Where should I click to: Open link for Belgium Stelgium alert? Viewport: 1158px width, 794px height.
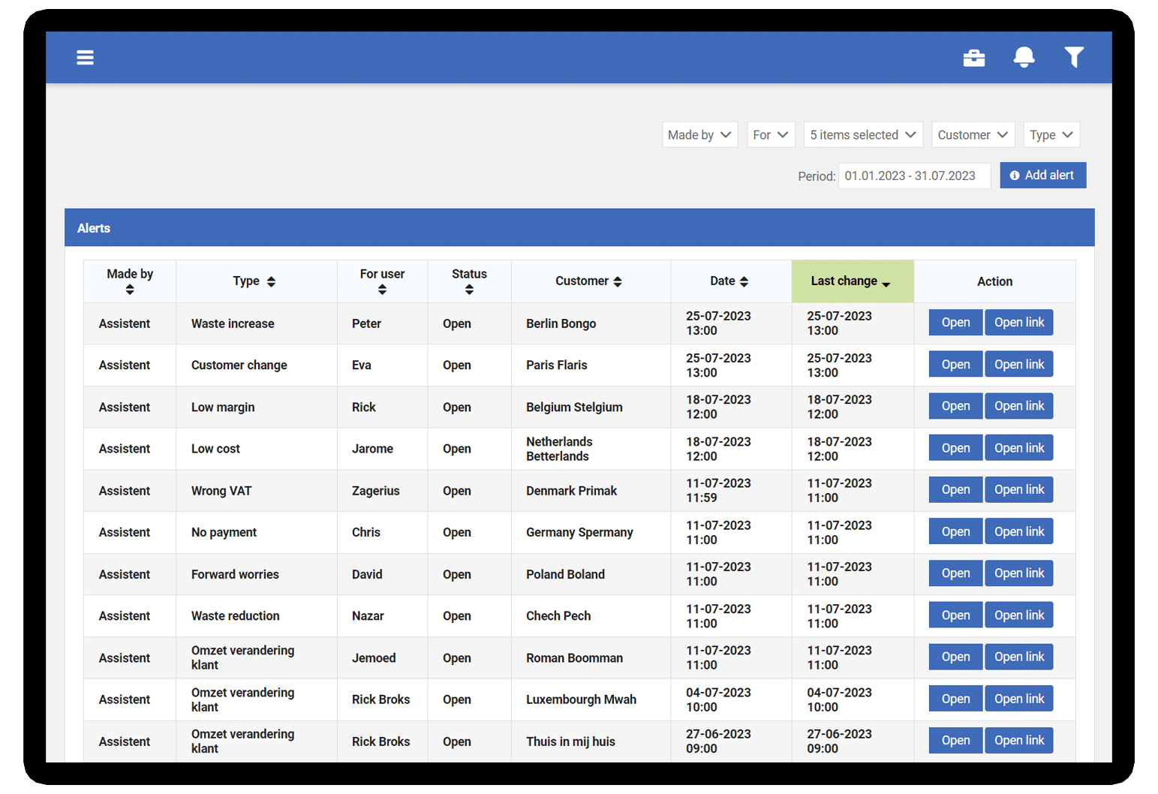[1019, 406]
